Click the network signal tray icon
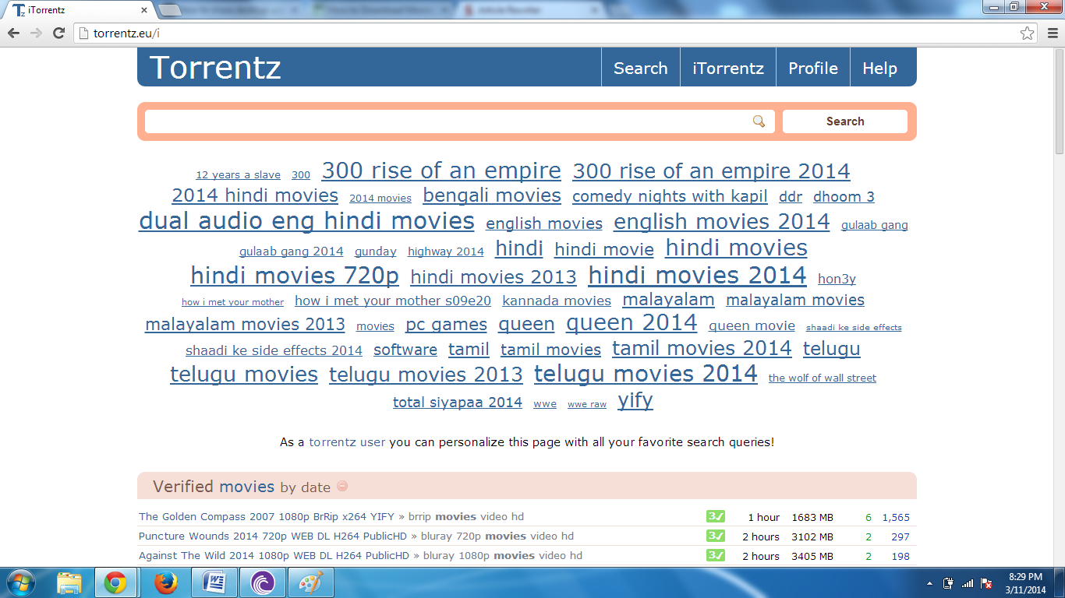The width and height of the screenshot is (1065, 598). [x=968, y=582]
